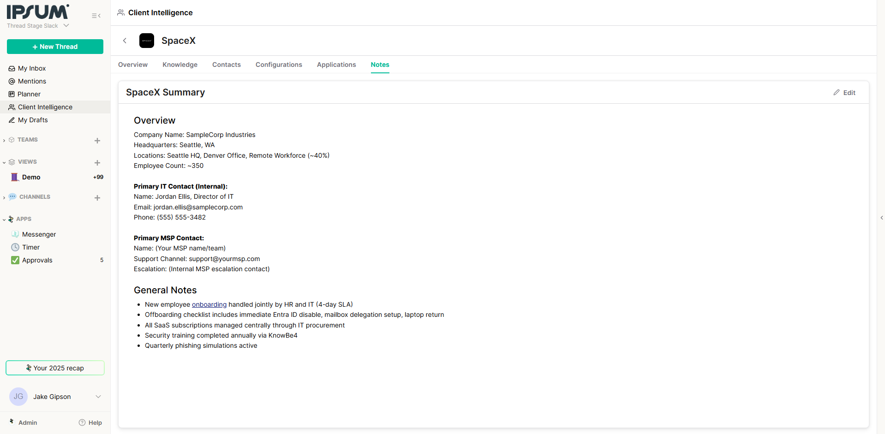Open the Timer app

tap(31, 247)
